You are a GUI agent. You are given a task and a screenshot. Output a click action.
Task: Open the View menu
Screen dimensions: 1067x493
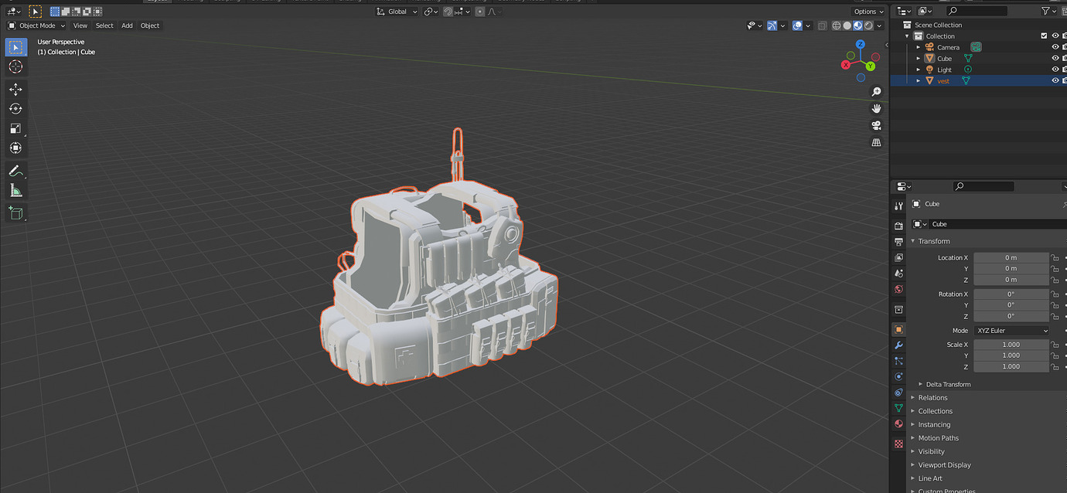(80, 25)
